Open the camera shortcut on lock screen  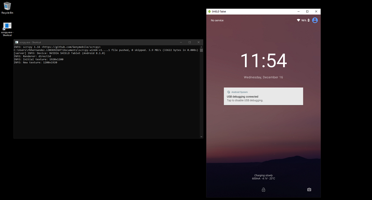point(309,190)
